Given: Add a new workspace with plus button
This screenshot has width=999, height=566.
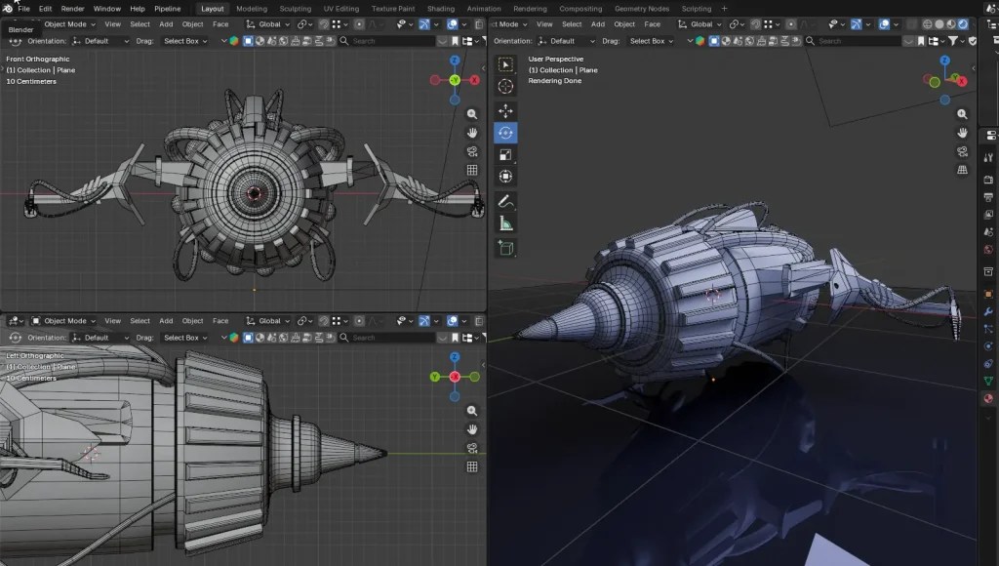Looking at the screenshot, I should coord(725,9).
